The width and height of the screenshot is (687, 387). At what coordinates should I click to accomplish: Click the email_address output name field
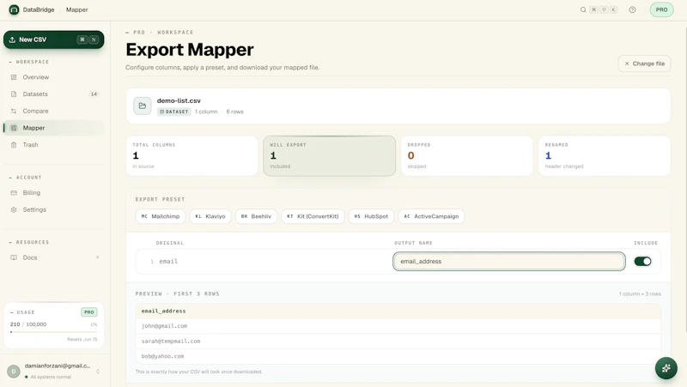[x=509, y=262]
